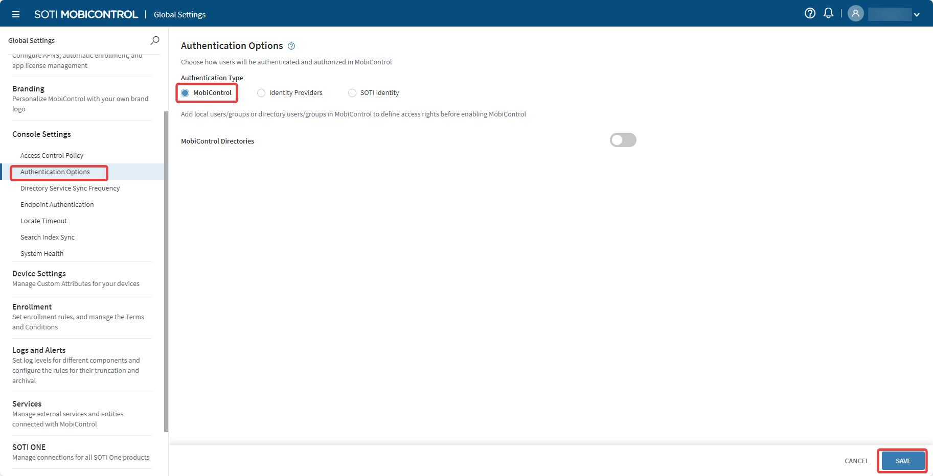Cancel the authentication changes
Screen dimensions: 933x476
coord(856,460)
